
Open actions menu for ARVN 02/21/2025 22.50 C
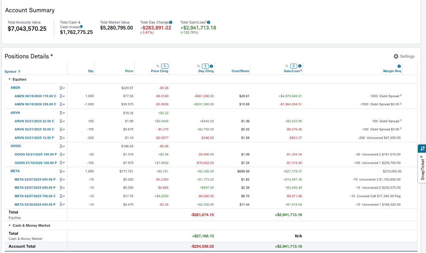click(x=62, y=121)
